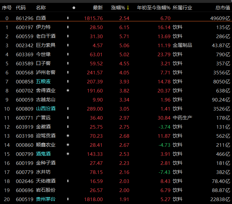
Task: Open the highlighted stock 五粮液
Action: tap(43, 81)
